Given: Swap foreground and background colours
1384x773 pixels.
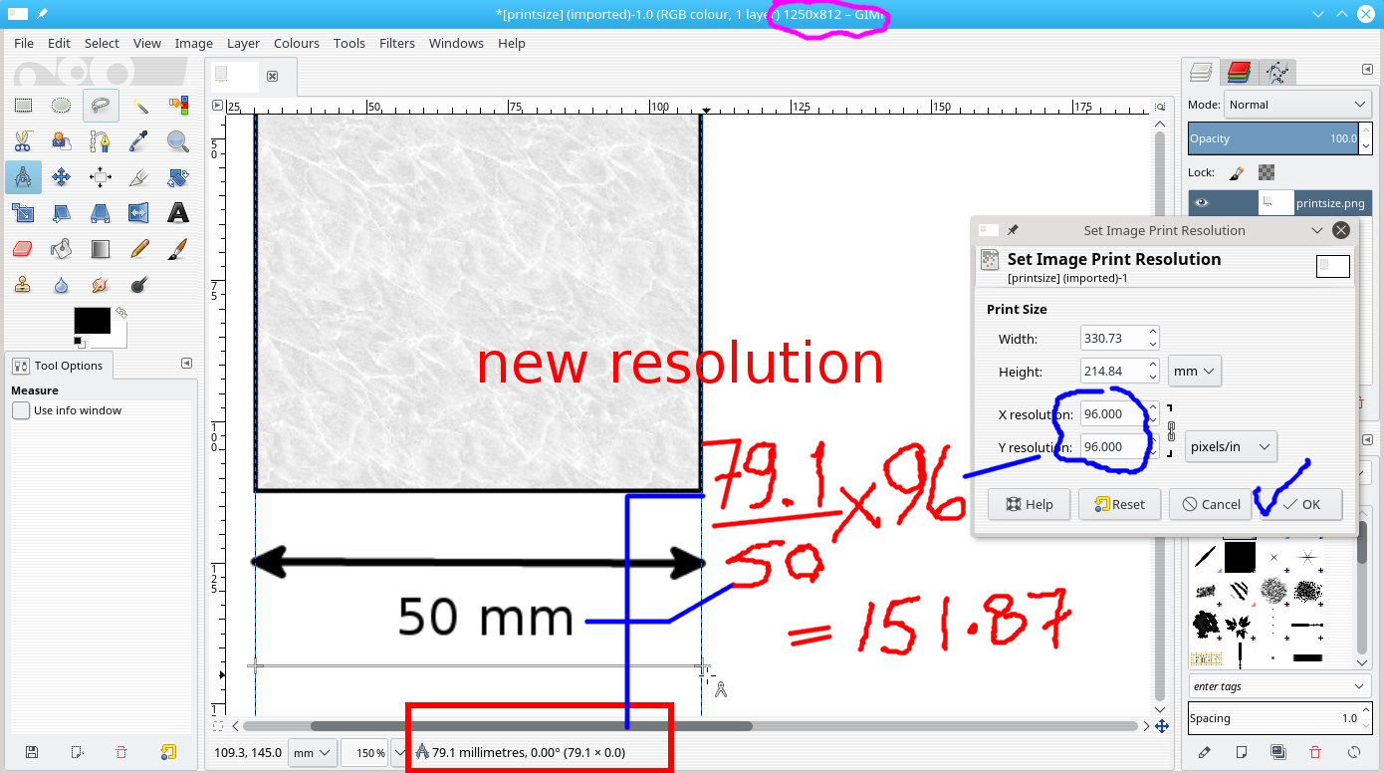Looking at the screenshot, I should pos(121,312).
